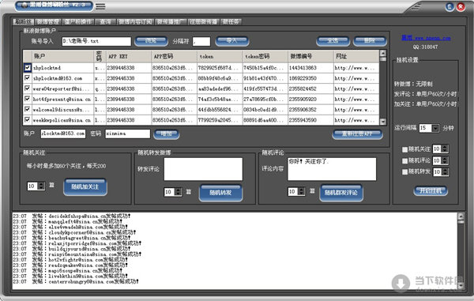Enable the 随机关注 checkbox in 挂机设置

(404, 149)
